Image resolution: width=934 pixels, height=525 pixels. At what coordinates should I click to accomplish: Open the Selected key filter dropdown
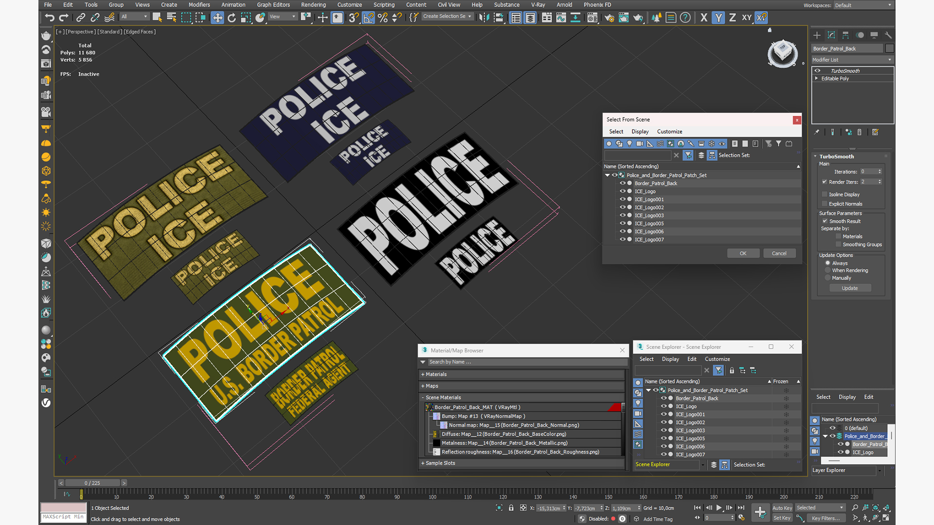click(x=820, y=507)
